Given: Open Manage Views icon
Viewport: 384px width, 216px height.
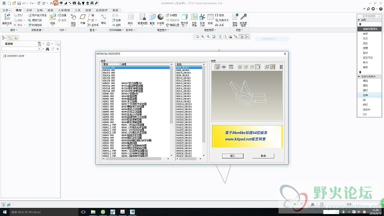Looking at the screenshot, I should pyautogui.click(x=142, y=17).
